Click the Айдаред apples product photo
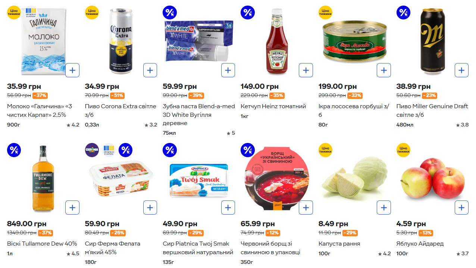 [x=433, y=178]
